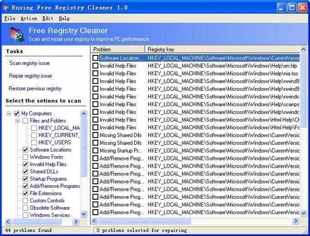This screenshot has width=310, height=236.
Task: Select the My Computers tree label
Action: tap(37, 113)
